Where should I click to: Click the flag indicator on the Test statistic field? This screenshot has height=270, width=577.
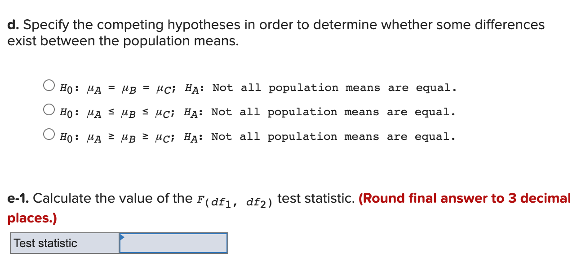[x=122, y=236]
